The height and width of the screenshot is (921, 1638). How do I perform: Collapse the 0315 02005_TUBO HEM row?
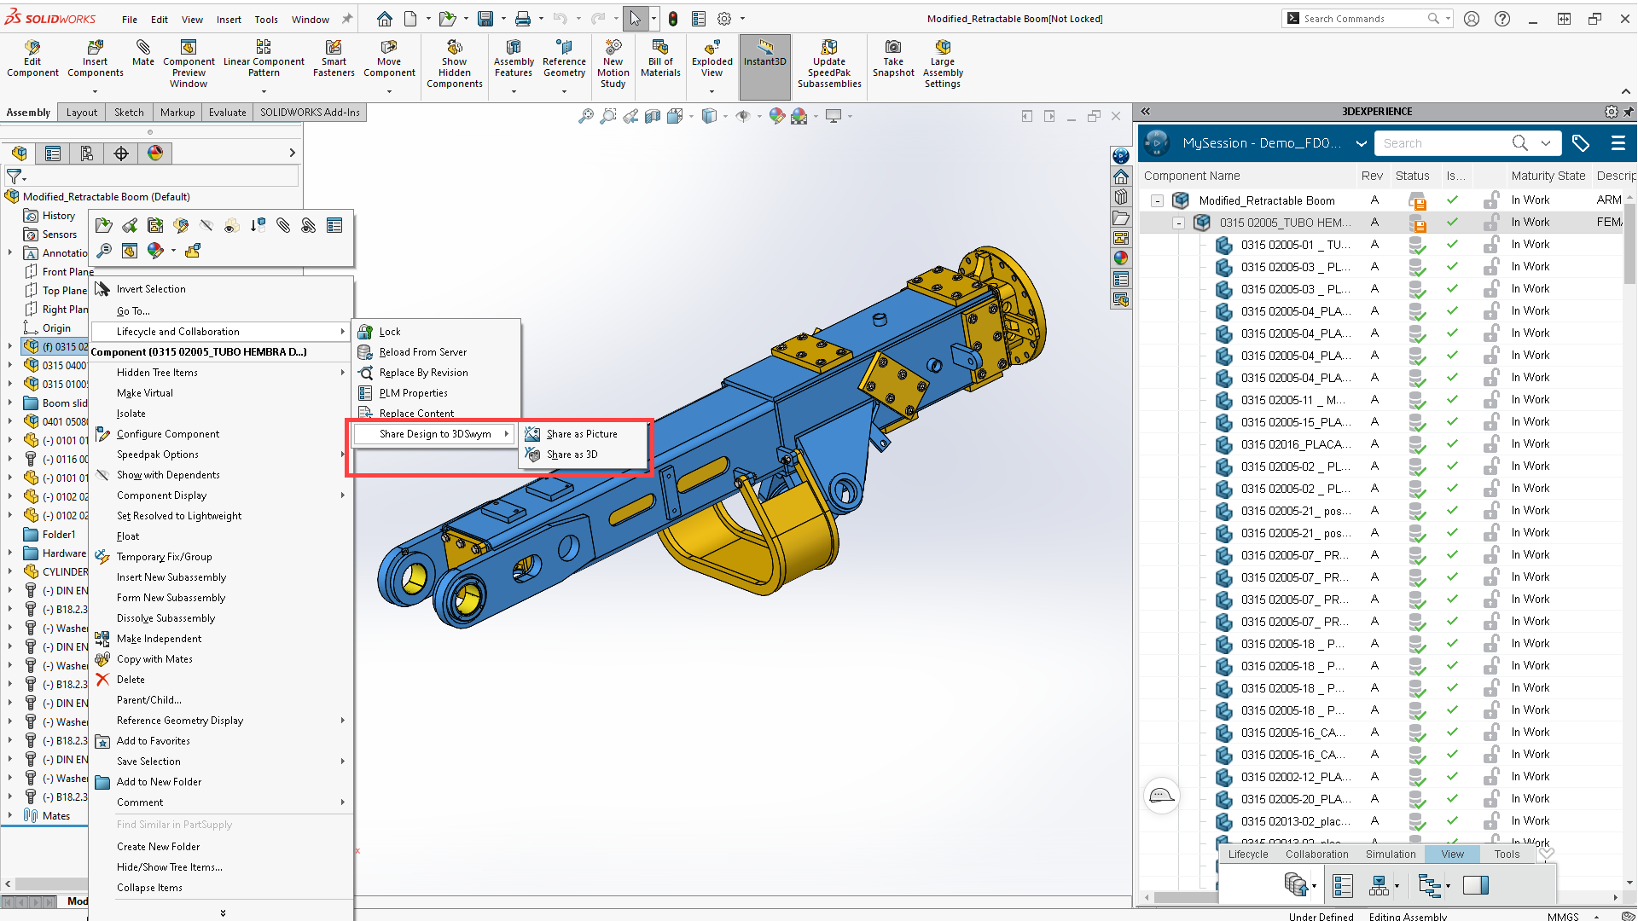(1178, 223)
